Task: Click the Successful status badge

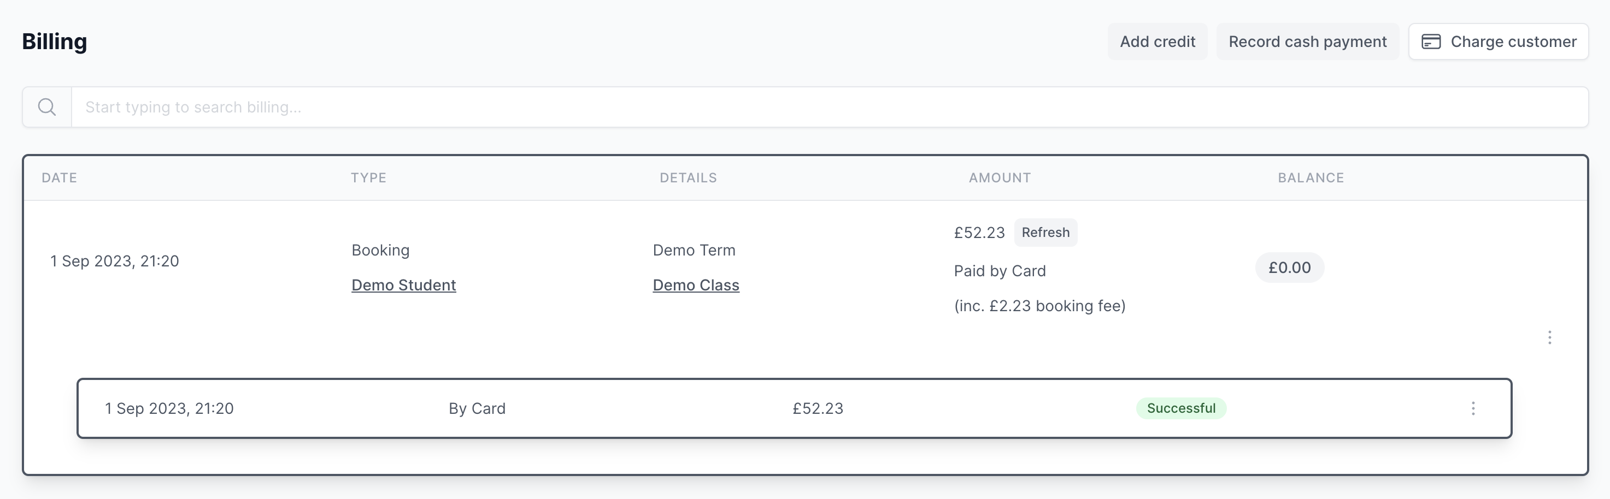Action: (x=1180, y=408)
